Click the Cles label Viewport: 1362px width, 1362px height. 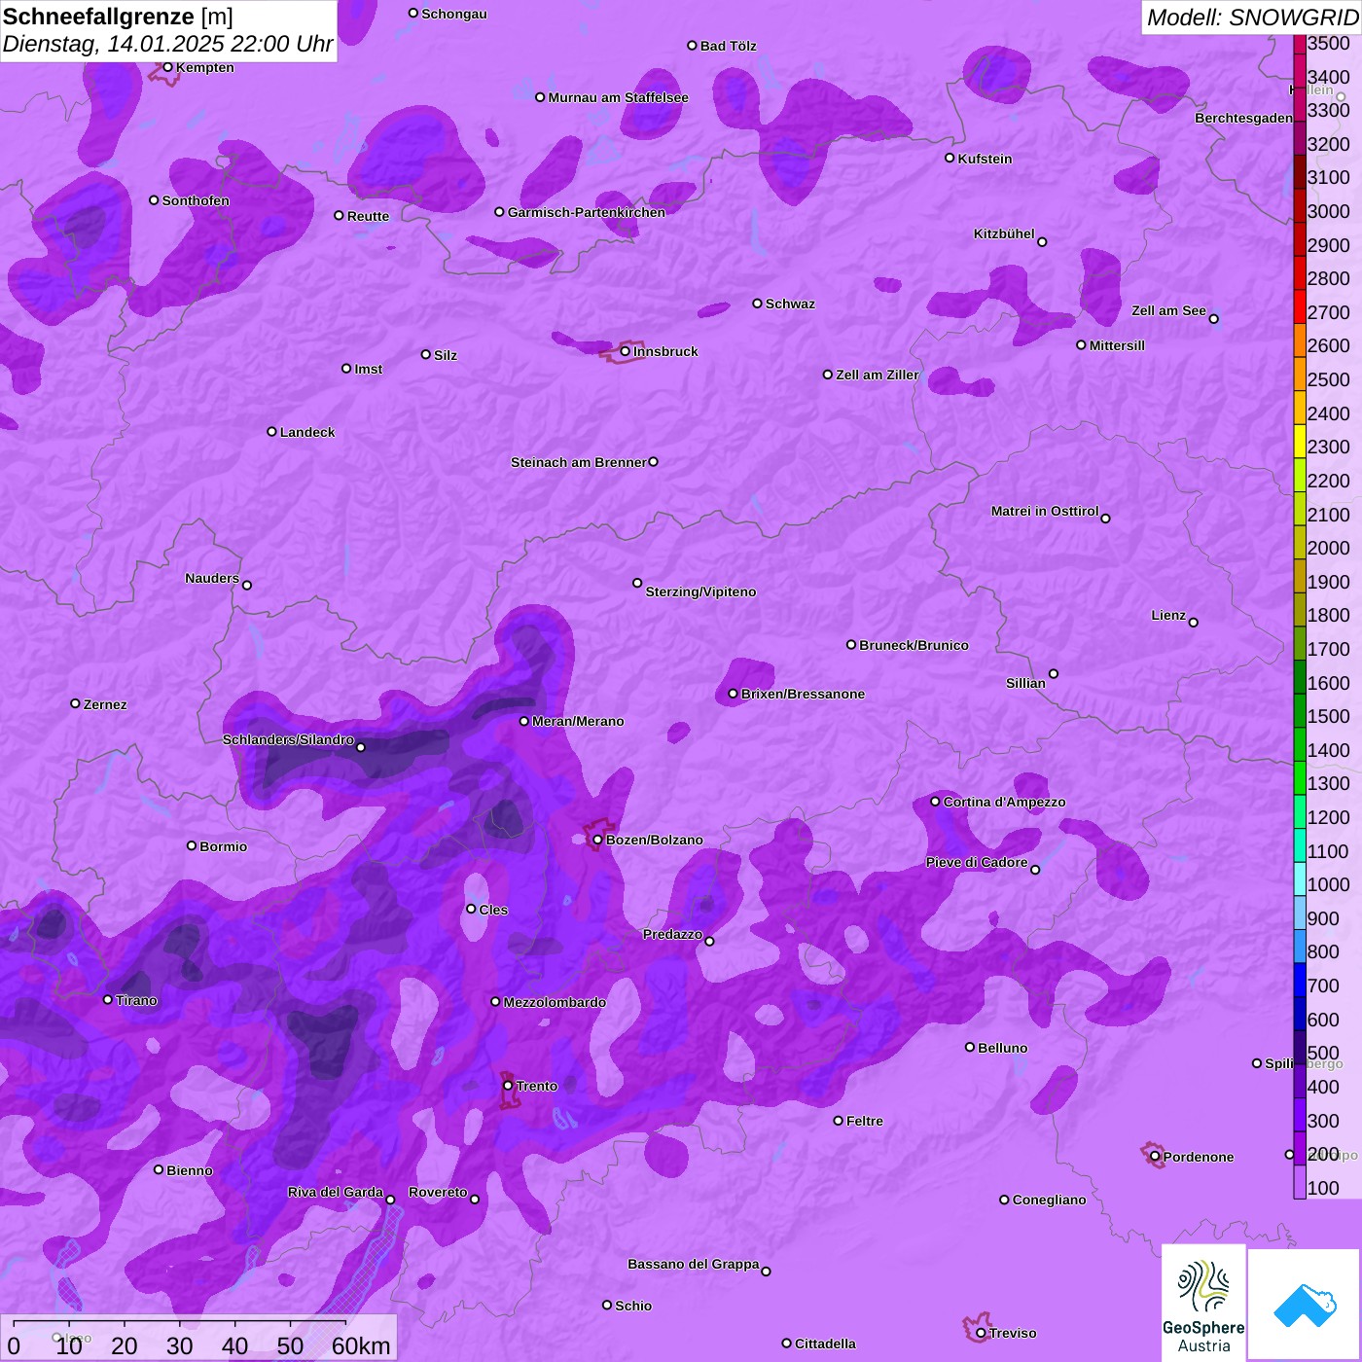[x=493, y=910]
